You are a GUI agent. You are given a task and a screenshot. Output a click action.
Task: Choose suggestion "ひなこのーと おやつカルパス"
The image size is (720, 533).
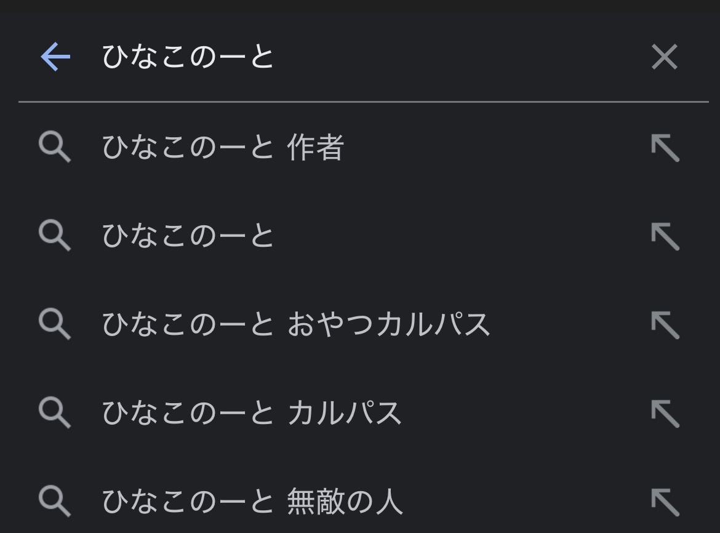[x=295, y=324]
